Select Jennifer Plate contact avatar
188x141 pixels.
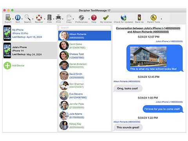tap(64, 105)
